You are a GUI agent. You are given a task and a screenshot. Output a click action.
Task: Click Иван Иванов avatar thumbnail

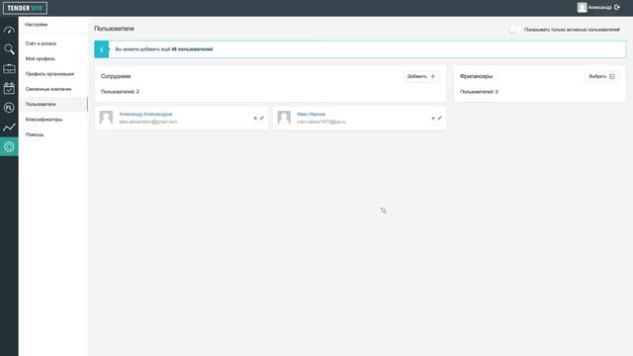pyautogui.click(x=284, y=118)
